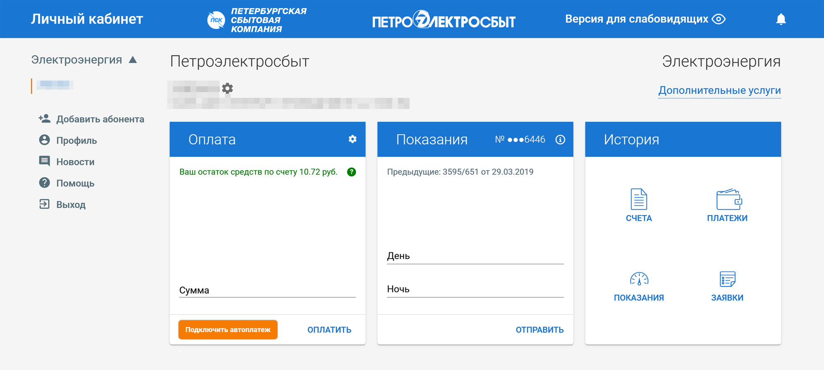Click Версия для слабовидящих link text

click(x=637, y=19)
